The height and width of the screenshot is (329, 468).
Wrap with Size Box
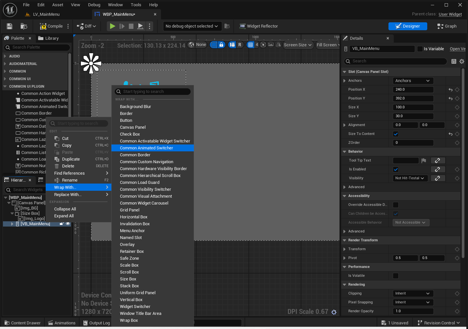152,279
